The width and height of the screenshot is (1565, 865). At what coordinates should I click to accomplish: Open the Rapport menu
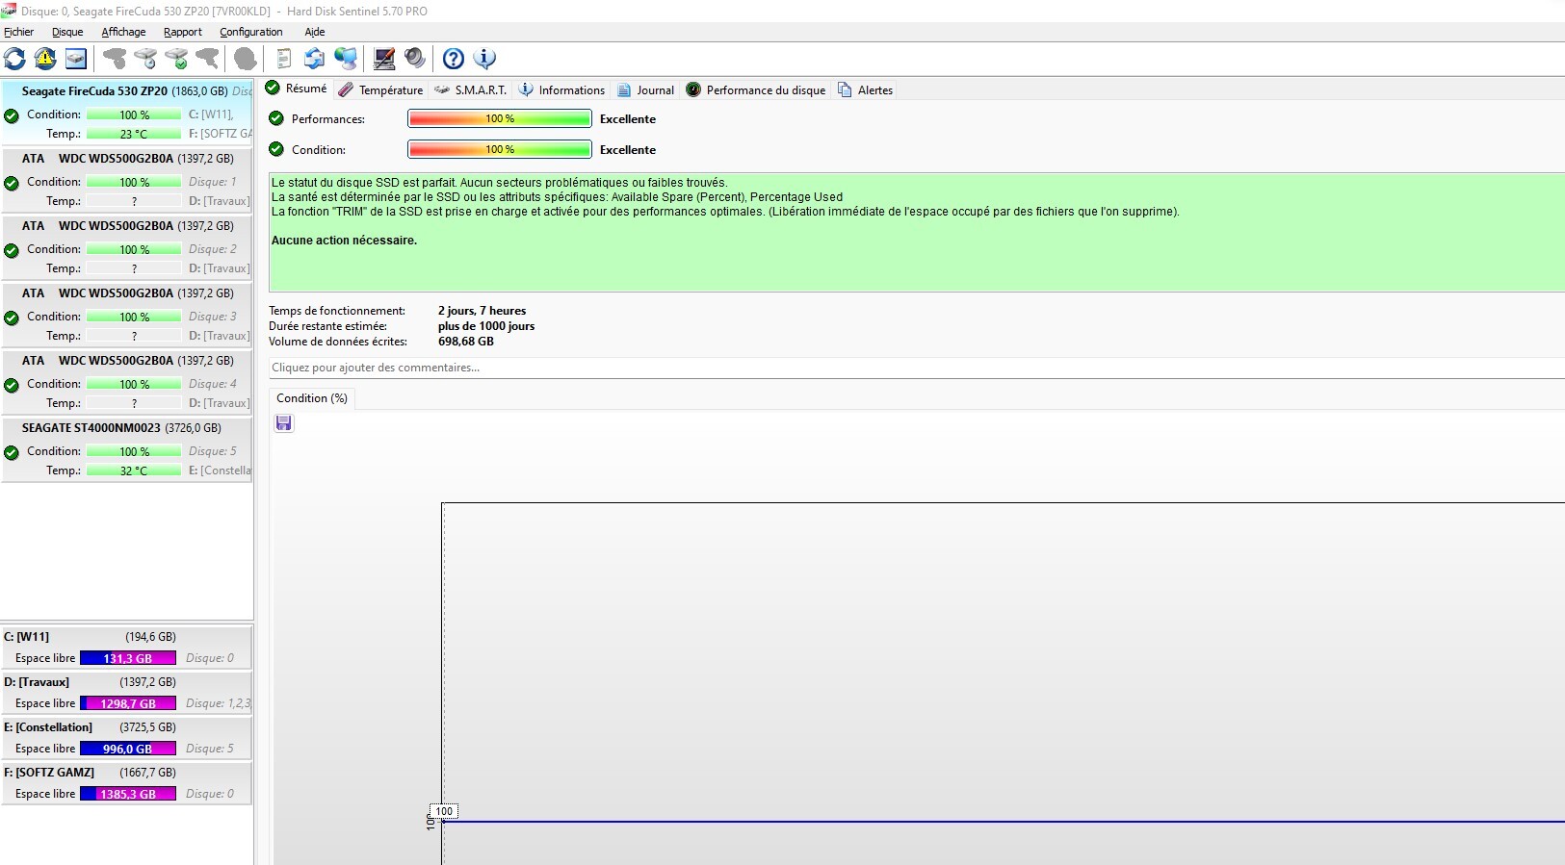click(183, 32)
